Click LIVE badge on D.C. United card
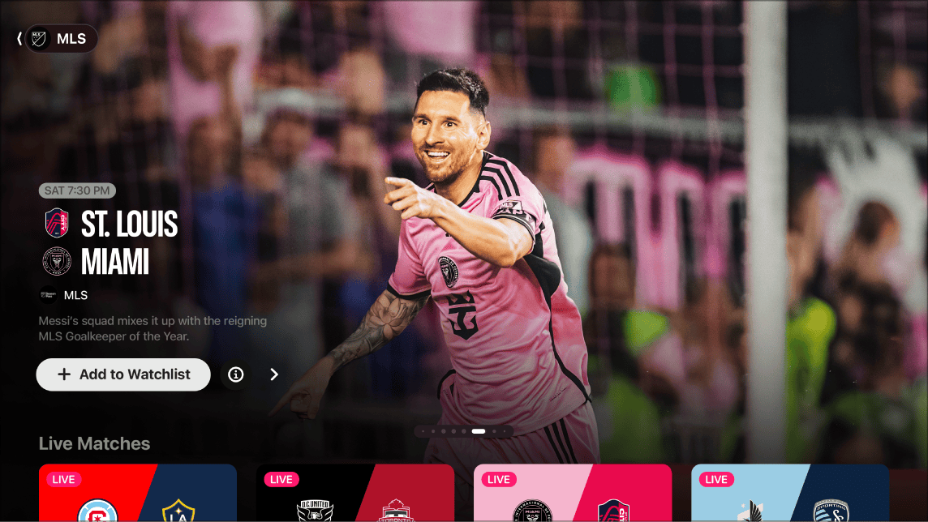This screenshot has width=928, height=522. 281,479
